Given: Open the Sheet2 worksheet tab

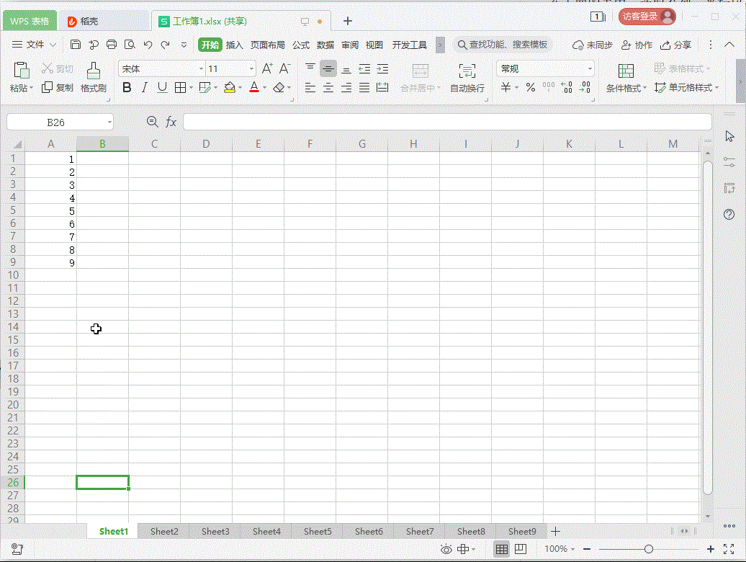Looking at the screenshot, I should (164, 531).
